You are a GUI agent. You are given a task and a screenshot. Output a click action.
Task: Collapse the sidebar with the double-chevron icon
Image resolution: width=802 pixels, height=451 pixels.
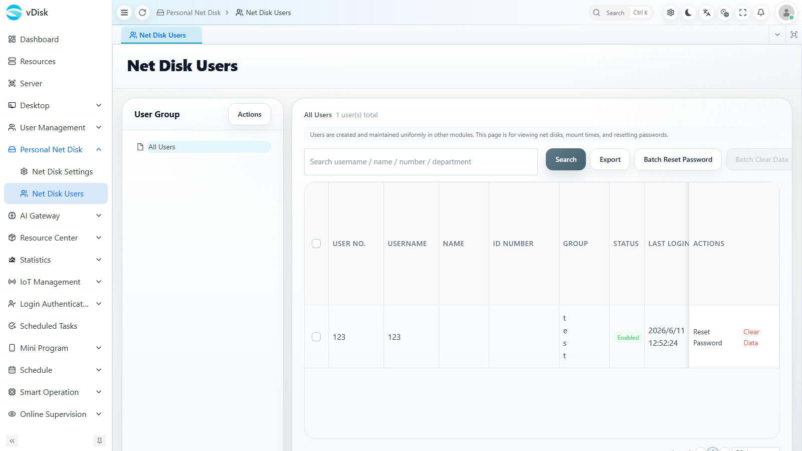(12, 441)
